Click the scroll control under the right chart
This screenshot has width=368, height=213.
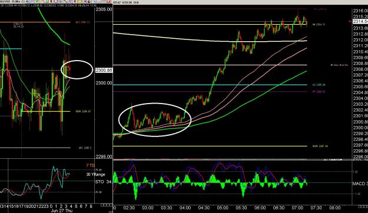tap(363, 207)
